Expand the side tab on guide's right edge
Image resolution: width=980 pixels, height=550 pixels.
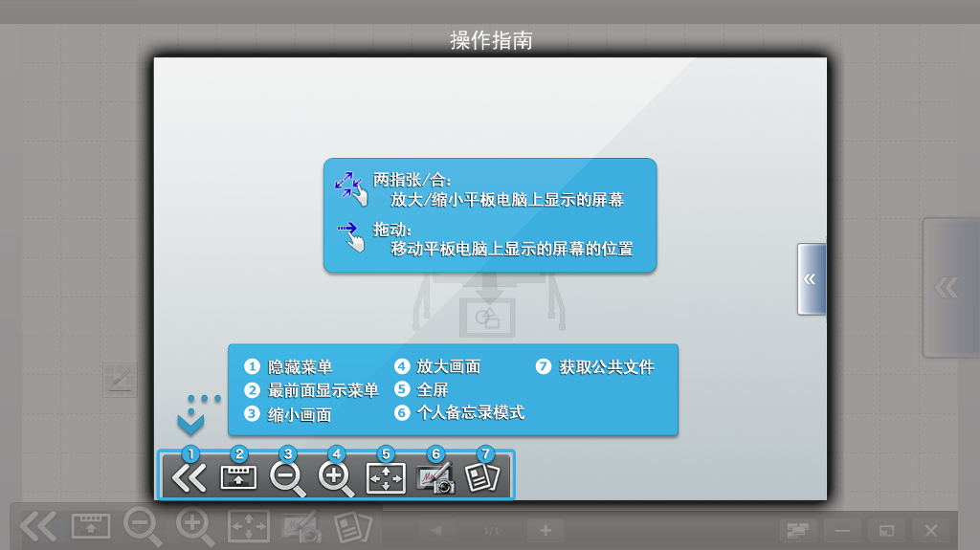point(811,279)
